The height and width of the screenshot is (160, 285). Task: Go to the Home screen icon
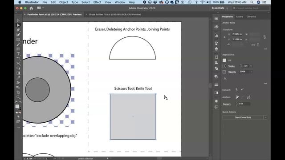(x=31, y=8)
